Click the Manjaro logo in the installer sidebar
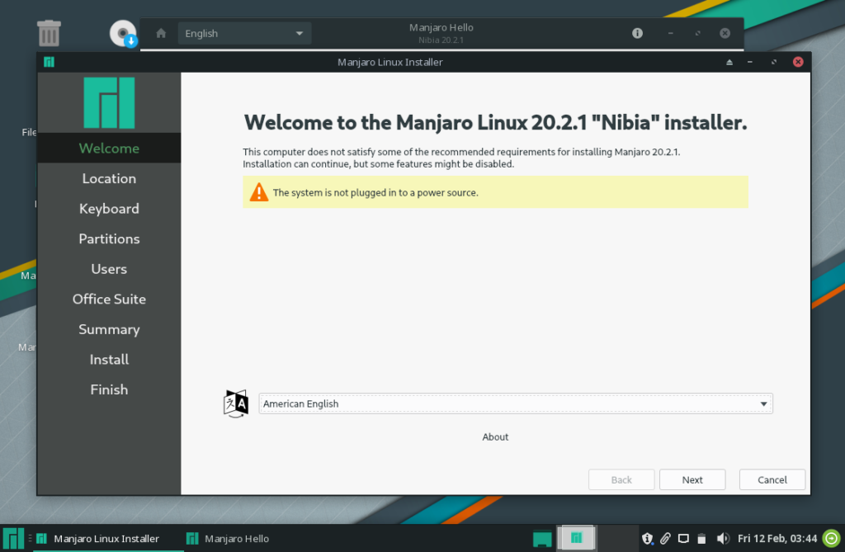This screenshot has width=845, height=552. (x=110, y=102)
